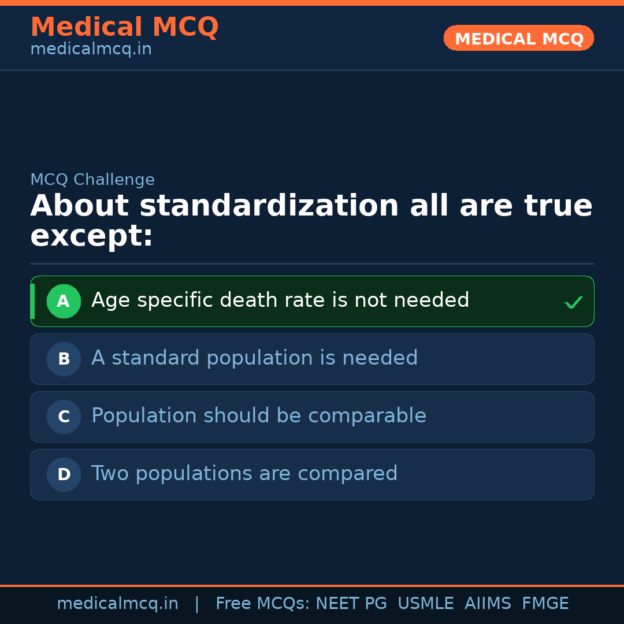This screenshot has height=624, width=624.
Task: Select answer 'Age specific death rate is not needed'
Action: tap(280, 300)
